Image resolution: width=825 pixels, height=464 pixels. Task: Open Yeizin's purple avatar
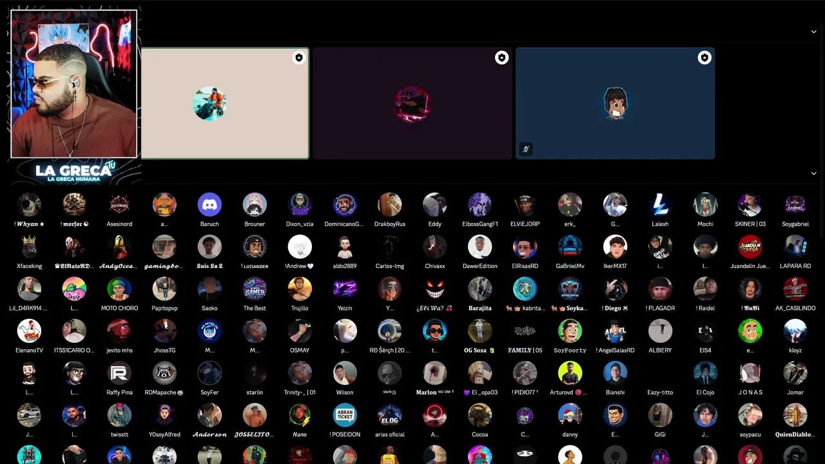[345, 289]
